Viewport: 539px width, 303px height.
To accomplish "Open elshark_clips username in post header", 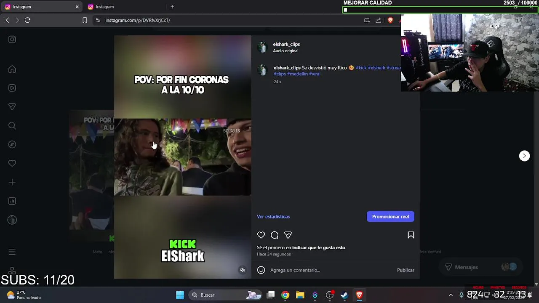I will click(x=286, y=44).
